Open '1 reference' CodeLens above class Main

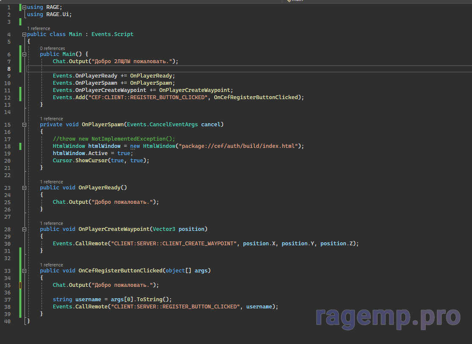coord(39,28)
